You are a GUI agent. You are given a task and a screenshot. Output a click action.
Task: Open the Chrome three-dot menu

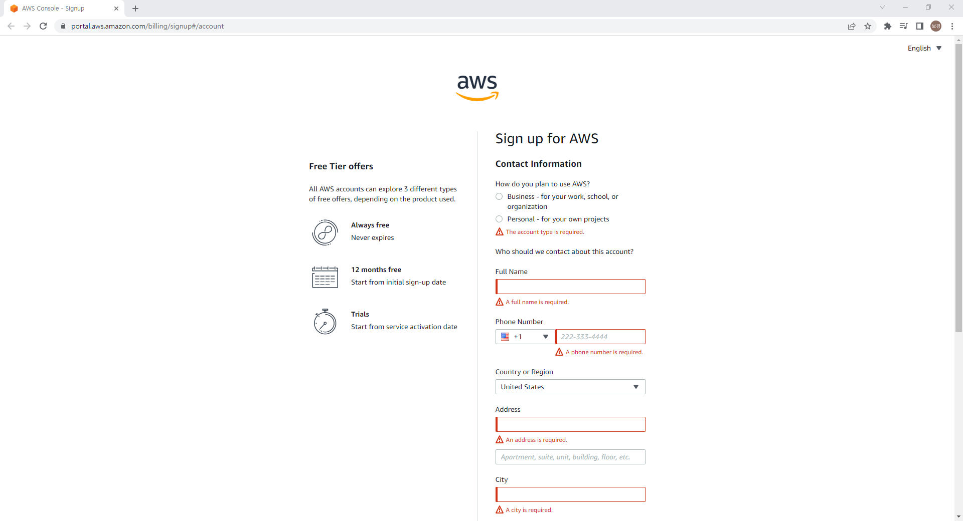pos(952,26)
